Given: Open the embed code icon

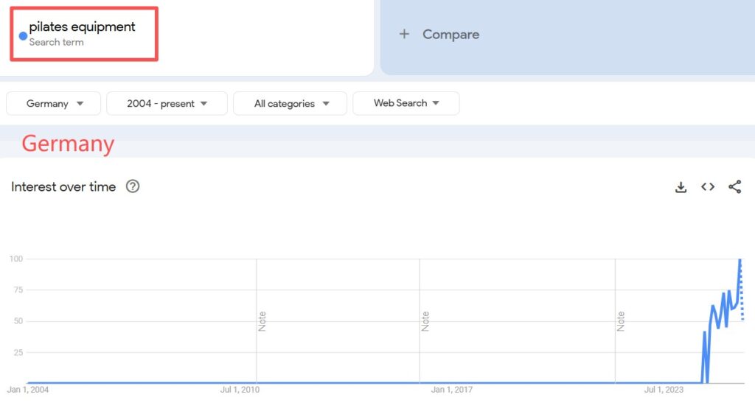Looking at the screenshot, I should tap(708, 187).
